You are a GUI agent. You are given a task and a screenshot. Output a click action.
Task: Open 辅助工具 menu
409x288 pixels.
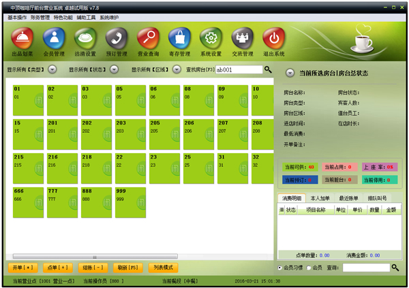pos(86,18)
